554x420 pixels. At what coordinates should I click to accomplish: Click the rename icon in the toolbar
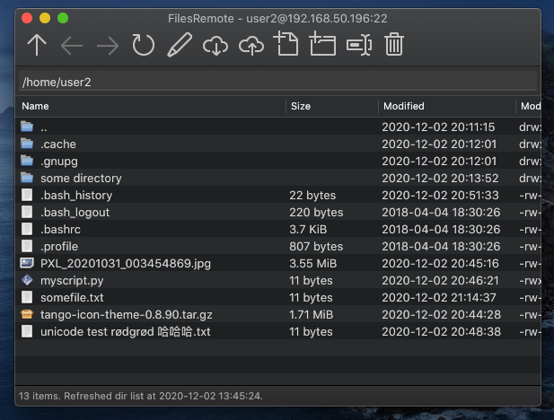tap(359, 45)
